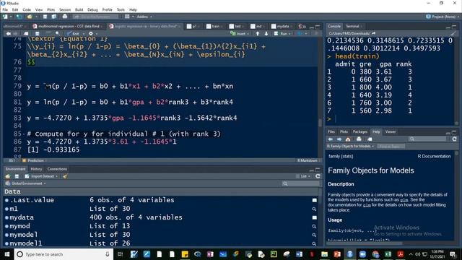Viewport: 462px width, 260px height.
Task: Open the Viewer tab
Action: pos(391,131)
